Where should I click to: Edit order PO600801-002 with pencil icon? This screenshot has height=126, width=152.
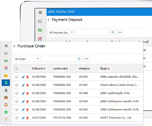(23, 85)
